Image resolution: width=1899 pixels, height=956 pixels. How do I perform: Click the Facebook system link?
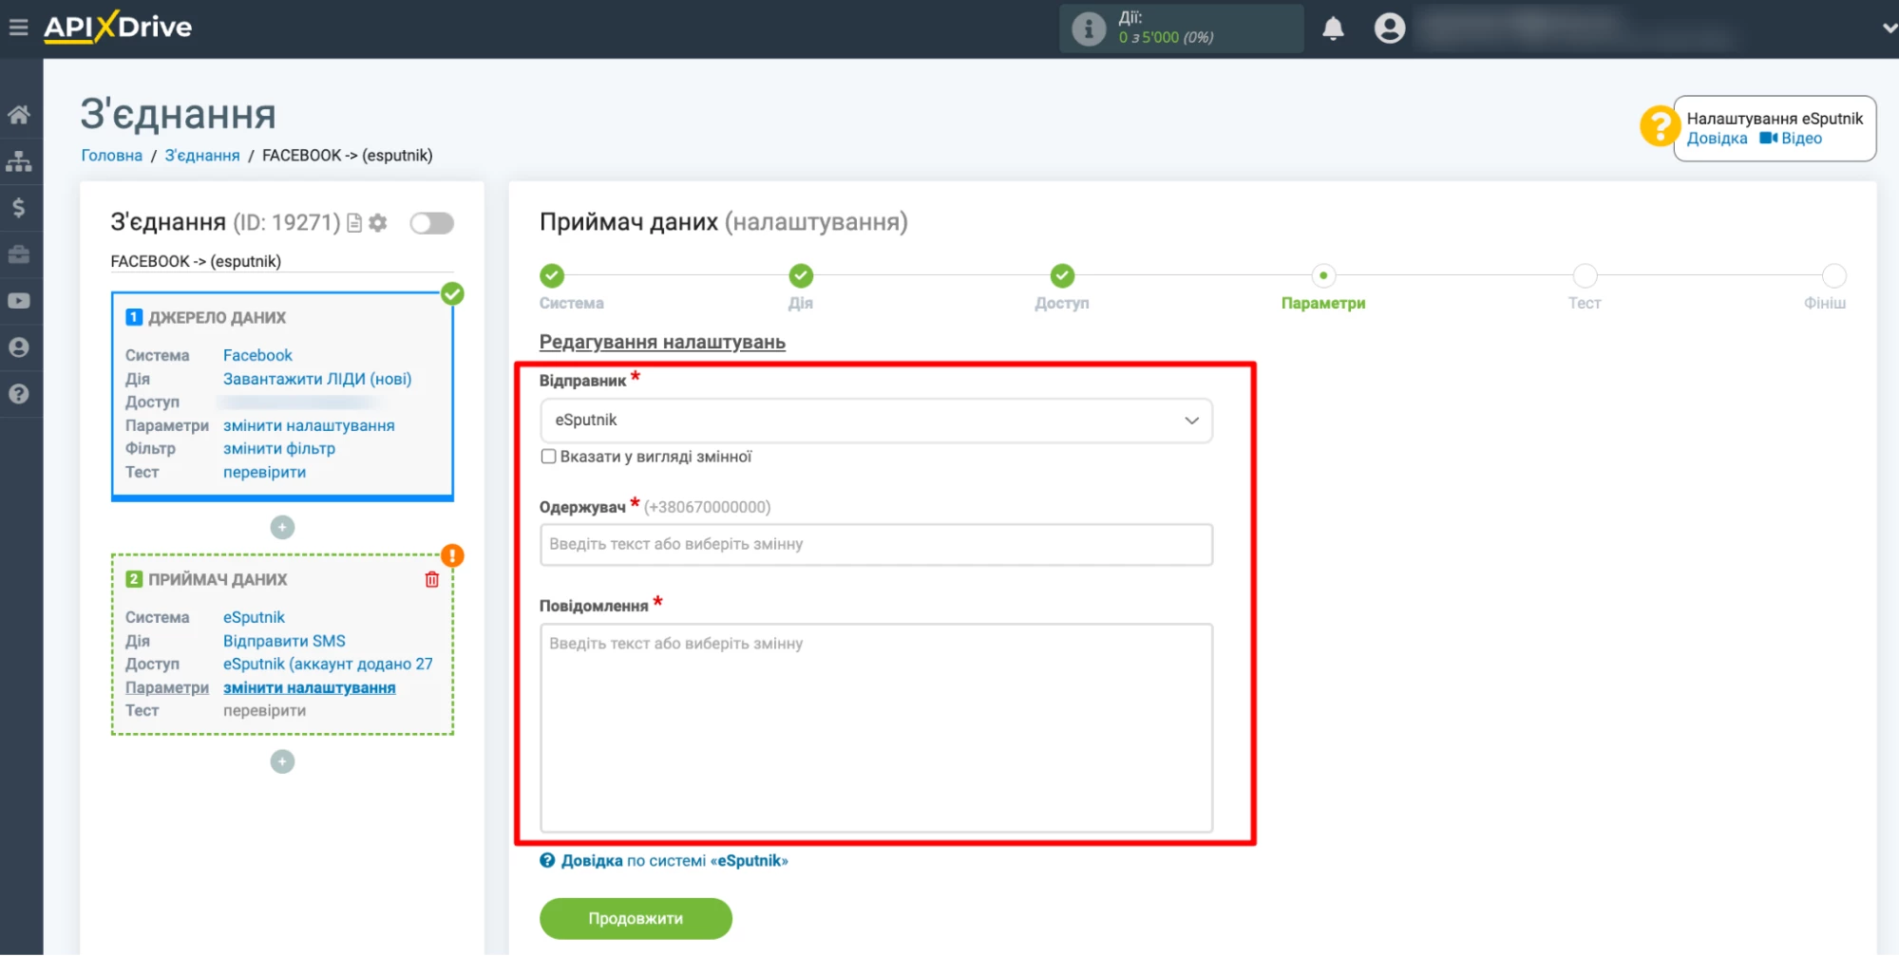(x=257, y=355)
